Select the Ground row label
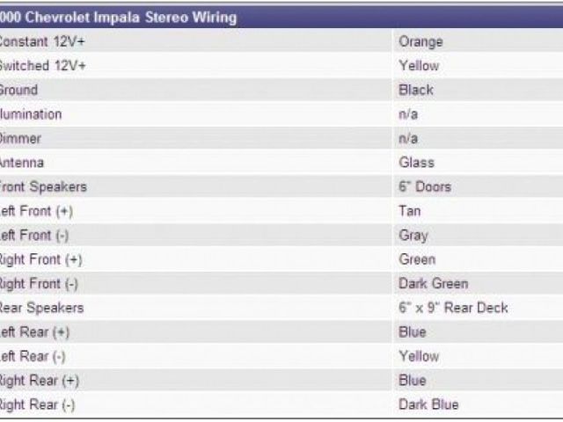 coord(19,90)
